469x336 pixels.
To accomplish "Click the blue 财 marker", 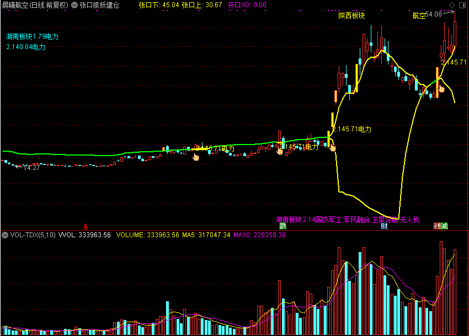I will [385, 226].
